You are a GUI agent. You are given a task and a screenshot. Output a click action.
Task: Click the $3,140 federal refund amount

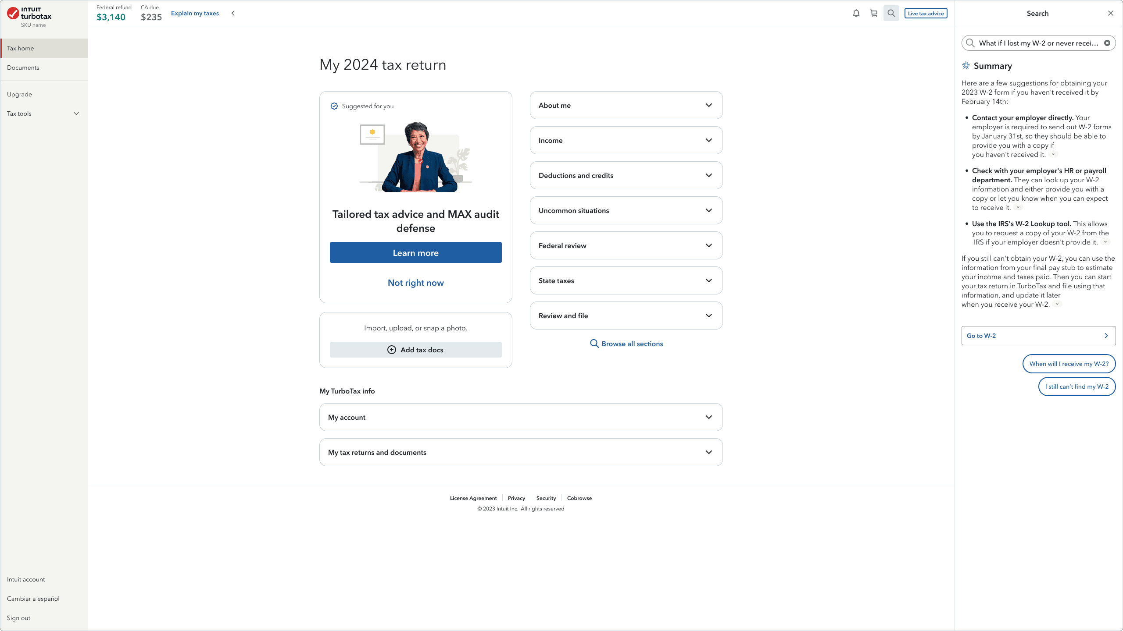tap(111, 17)
